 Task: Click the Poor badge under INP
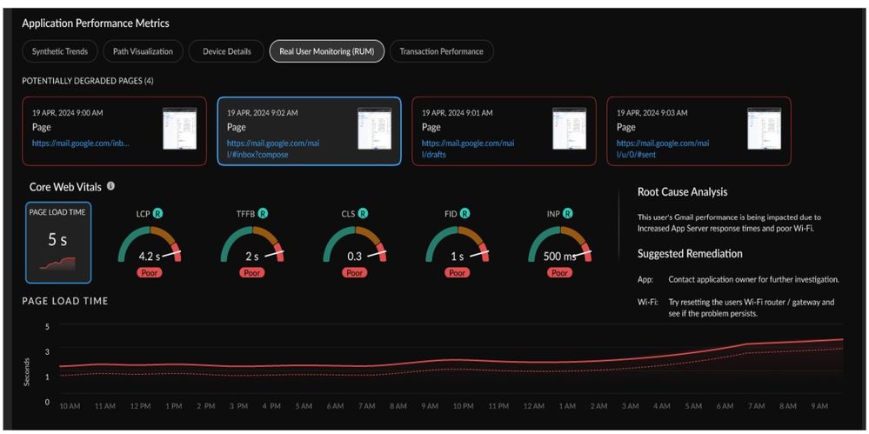(x=559, y=273)
